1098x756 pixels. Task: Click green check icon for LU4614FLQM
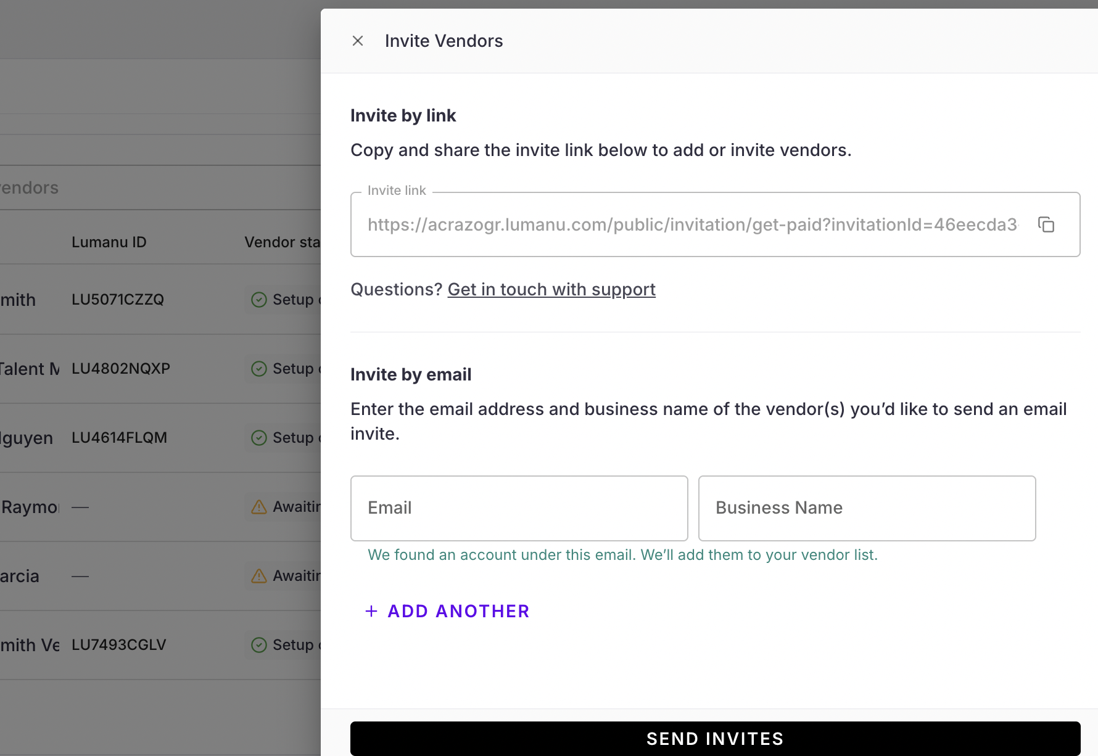[259, 438]
